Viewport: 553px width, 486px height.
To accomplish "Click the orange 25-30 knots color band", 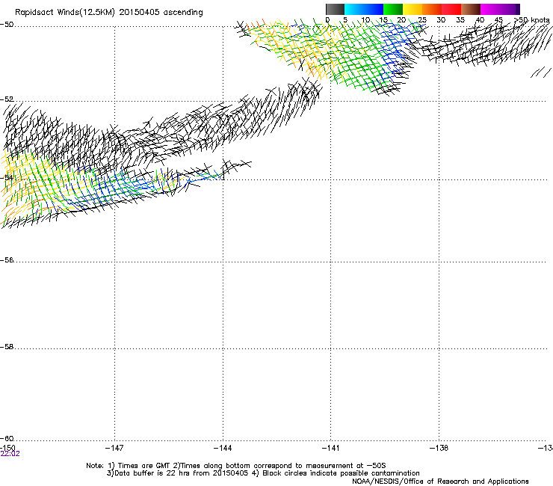I will click(432, 9).
